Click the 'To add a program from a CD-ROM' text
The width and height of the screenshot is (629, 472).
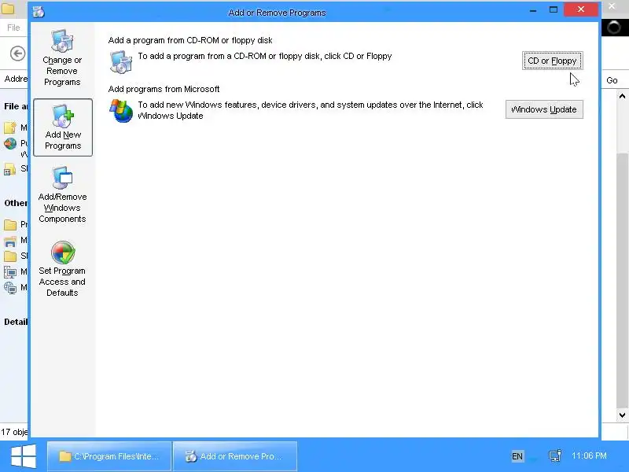tap(265, 56)
